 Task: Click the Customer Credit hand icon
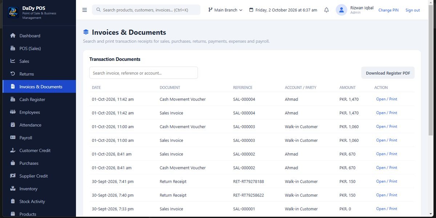(13, 150)
